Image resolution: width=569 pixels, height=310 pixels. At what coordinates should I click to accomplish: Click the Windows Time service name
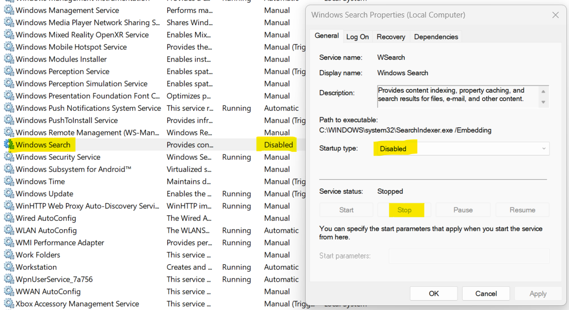coord(40,181)
